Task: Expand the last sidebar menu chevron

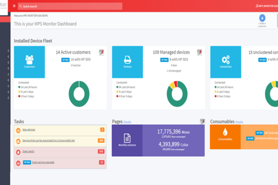Action: pyautogui.click(x=9, y=98)
